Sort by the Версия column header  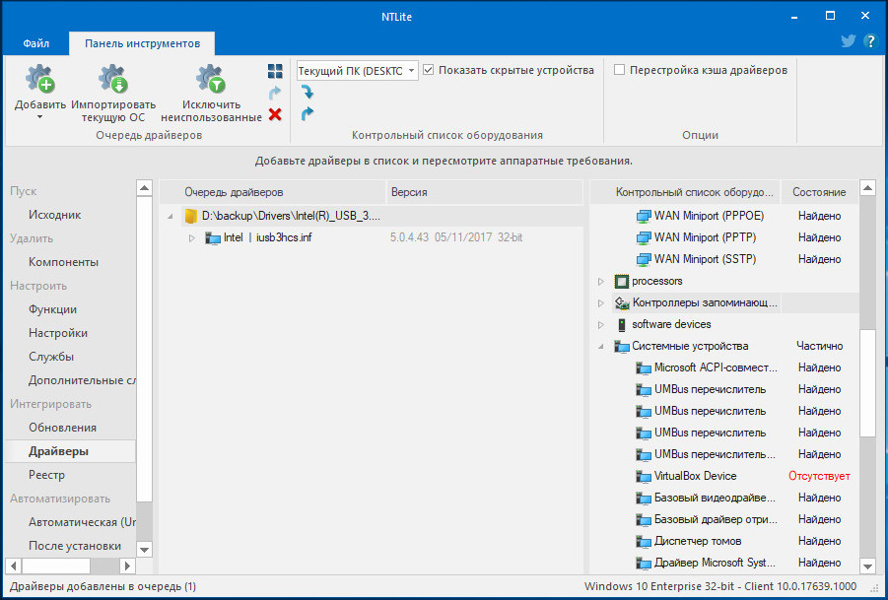pos(484,192)
